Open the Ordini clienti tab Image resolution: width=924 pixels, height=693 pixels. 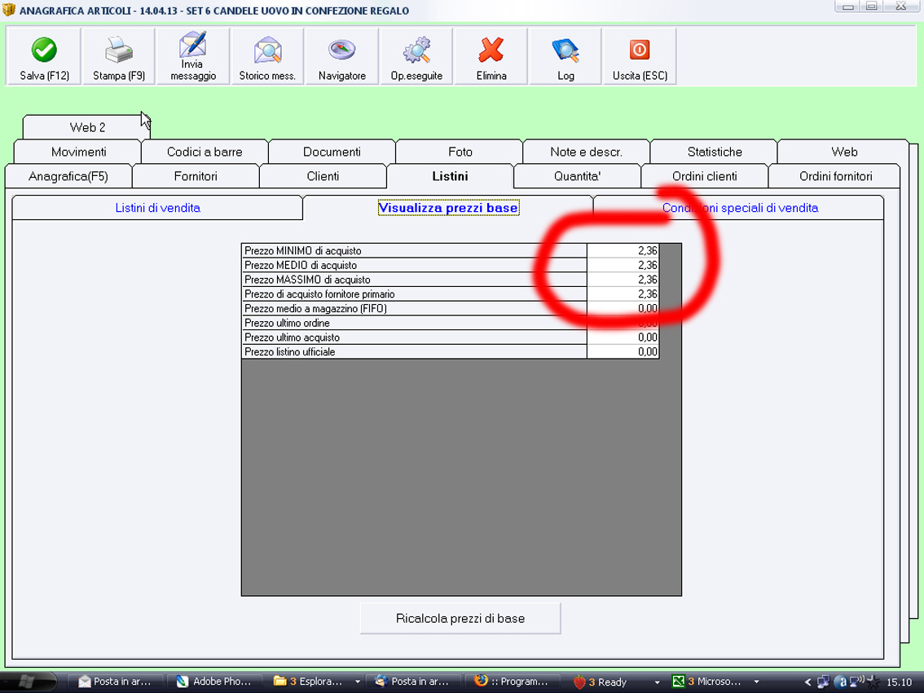pyautogui.click(x=705, y=176)
